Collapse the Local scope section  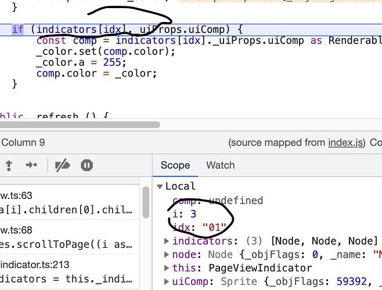coord(160,187)
